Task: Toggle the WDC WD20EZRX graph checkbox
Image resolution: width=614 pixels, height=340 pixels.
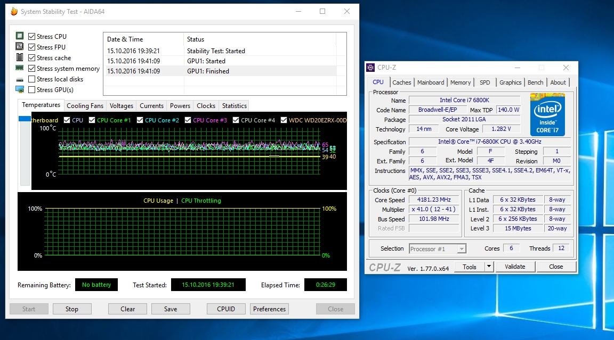Action: coord(284,120)
